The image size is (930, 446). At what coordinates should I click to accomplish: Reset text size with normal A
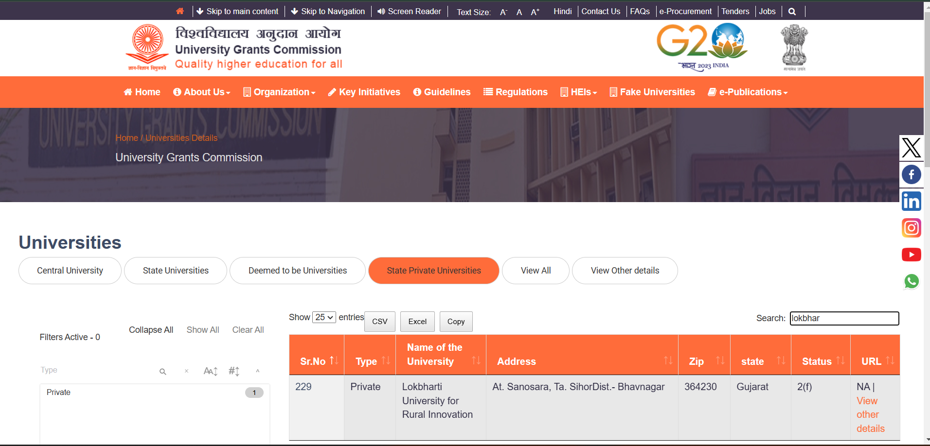[519, 12]
